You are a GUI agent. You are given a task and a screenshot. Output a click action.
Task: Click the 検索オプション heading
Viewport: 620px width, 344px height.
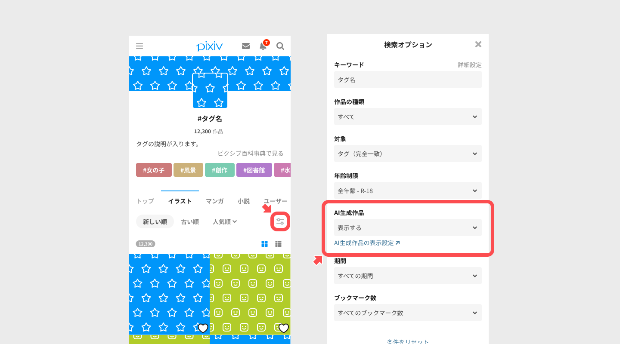pyautogui.click(x=408, y=45)
